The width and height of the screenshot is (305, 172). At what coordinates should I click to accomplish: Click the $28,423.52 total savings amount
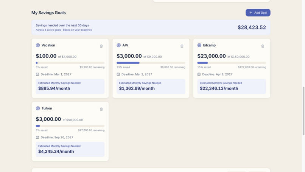tap(252, 27)
